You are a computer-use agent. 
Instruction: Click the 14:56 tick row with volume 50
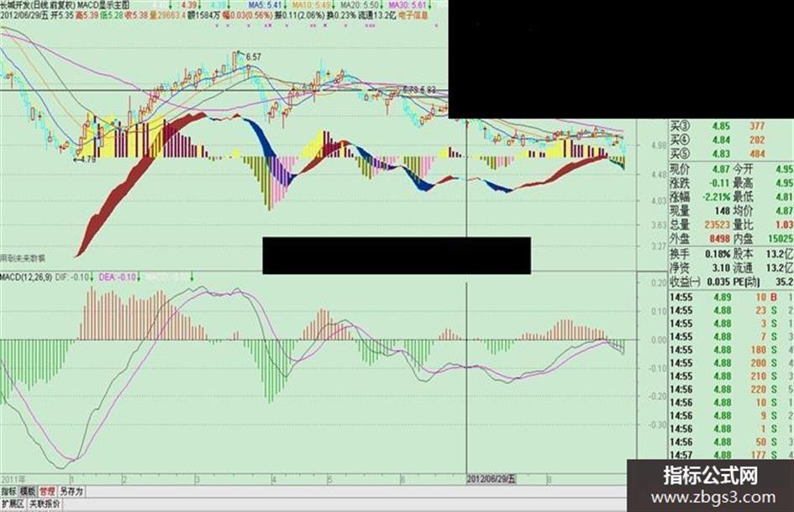point(731,442)
